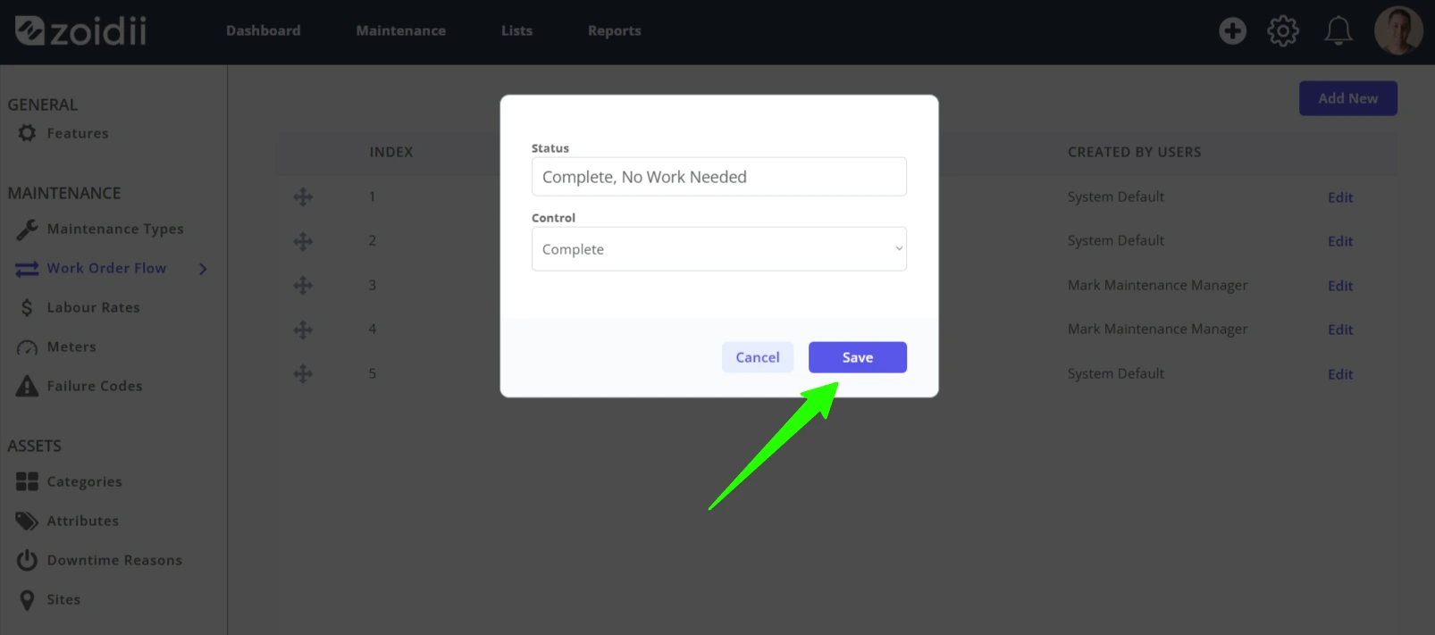Open the Control dropdown showing Complete

pos(719,249)
